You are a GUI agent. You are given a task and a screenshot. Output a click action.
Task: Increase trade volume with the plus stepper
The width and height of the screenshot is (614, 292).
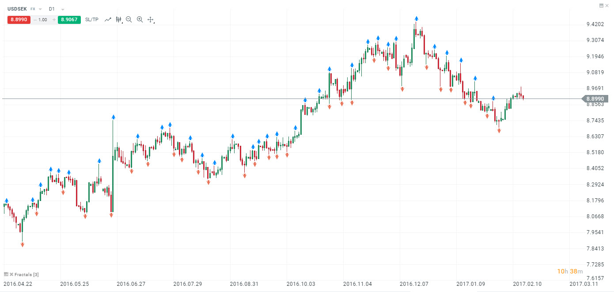tap(54, 19)
